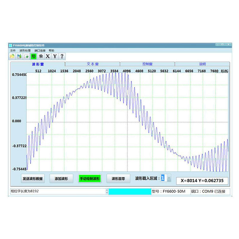Viewport: 239px width, 239px height.
Task: Toggle the green 绘 draw tool
Action: pos(33,56)
